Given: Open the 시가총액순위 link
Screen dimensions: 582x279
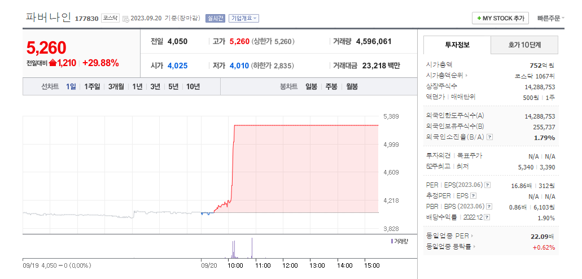Looking at the screenshot, I should 445,76.
